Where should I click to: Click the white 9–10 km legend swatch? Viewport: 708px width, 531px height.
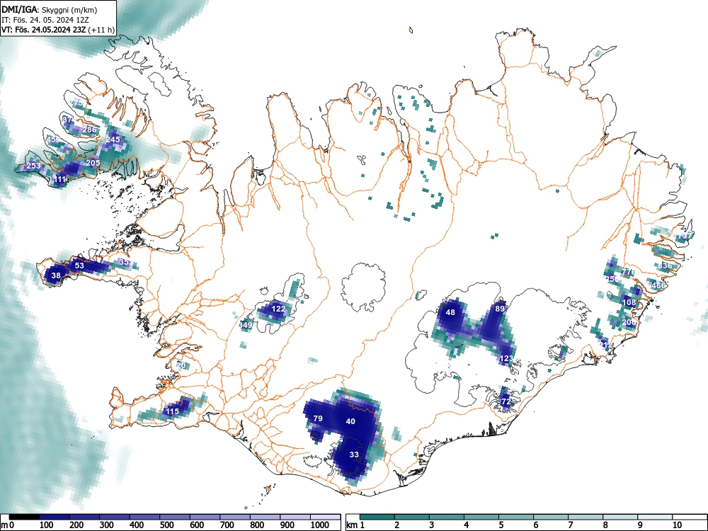[x=655, y=517]
